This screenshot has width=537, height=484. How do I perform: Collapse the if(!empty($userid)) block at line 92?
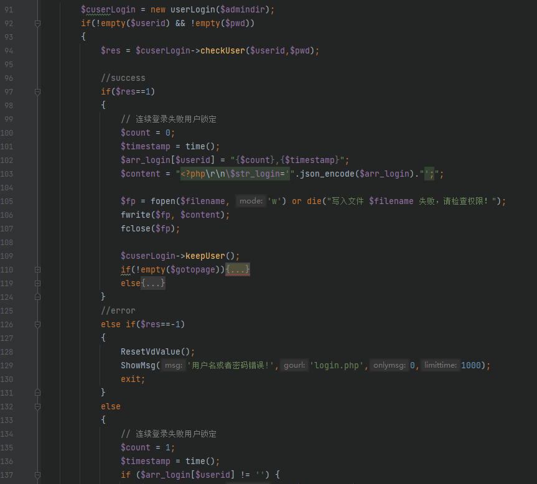[x=37, y=23]
